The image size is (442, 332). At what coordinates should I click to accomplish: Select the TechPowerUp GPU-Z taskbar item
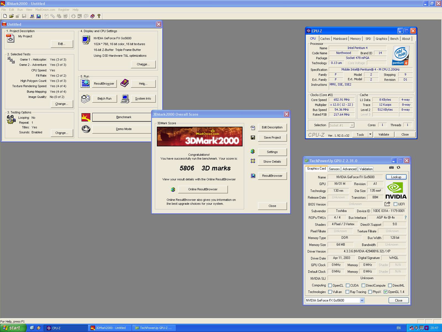pyautogui.click(x=154, y=328)
